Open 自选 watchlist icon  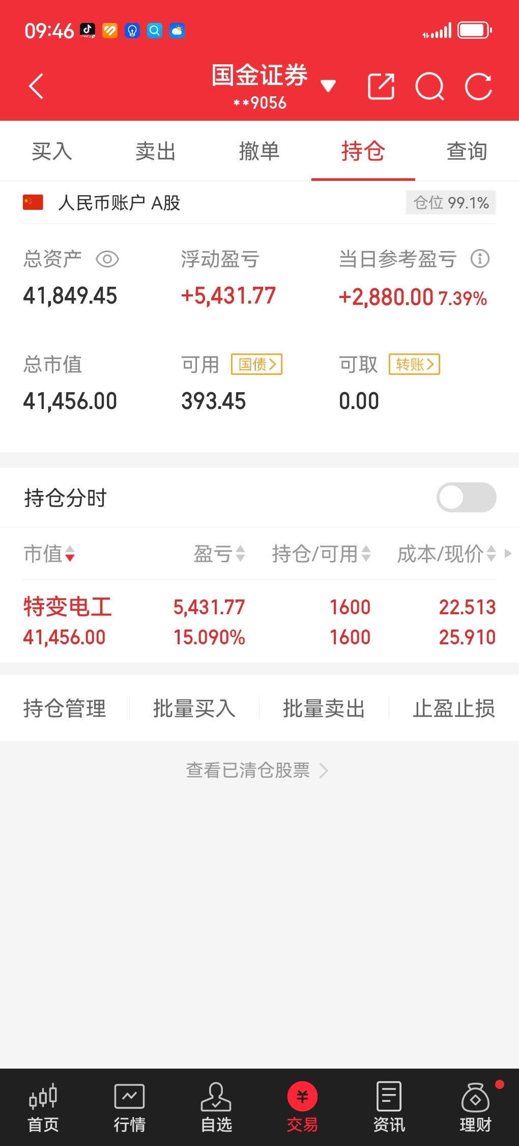[216, 1107]
